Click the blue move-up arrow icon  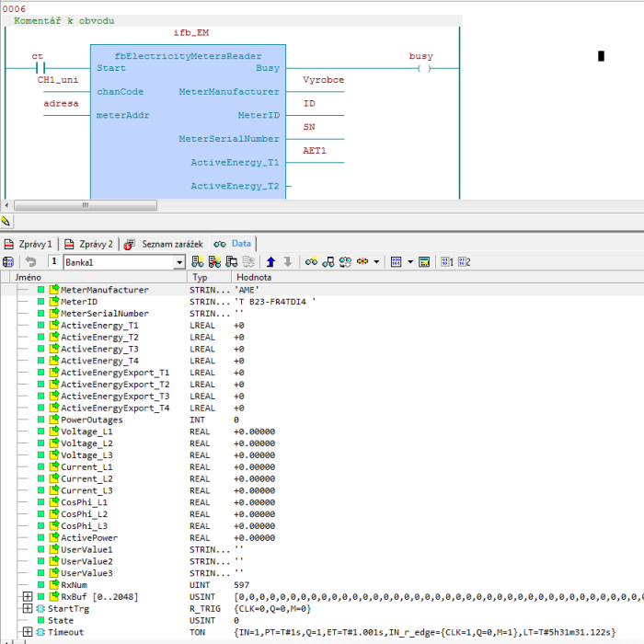pos(270,261)
